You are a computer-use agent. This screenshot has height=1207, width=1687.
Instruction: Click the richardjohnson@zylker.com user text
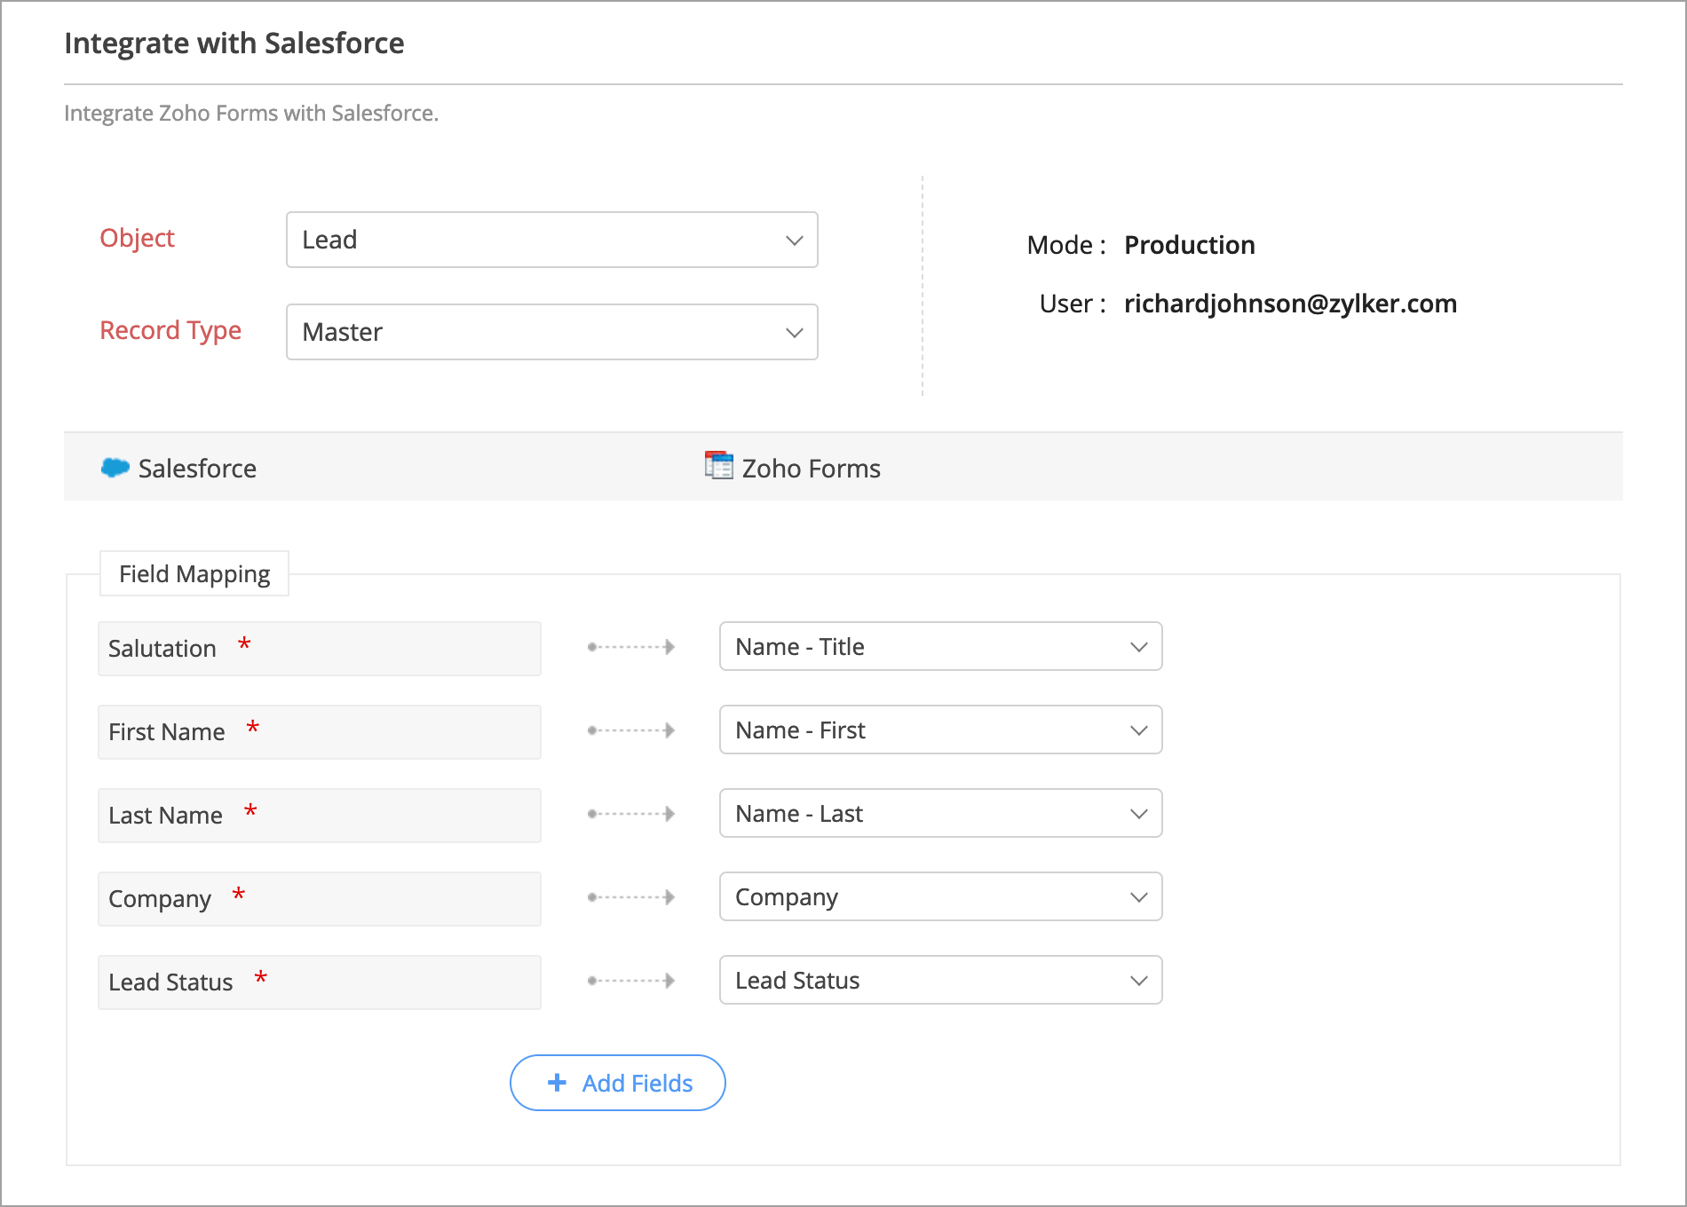point(1290,304)
